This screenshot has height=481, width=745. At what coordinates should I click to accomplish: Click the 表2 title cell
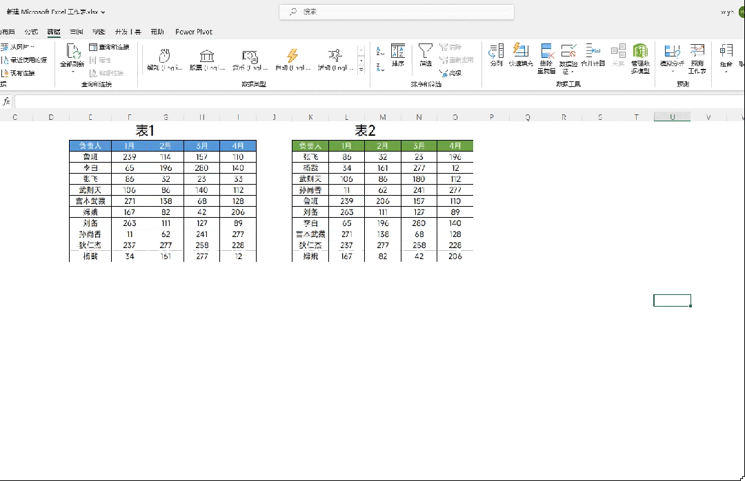coord(365,130)
